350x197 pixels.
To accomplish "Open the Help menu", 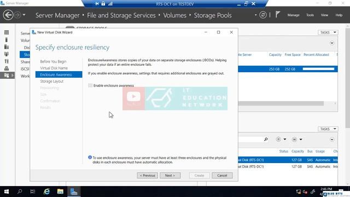I will click(x=339, y=15).
